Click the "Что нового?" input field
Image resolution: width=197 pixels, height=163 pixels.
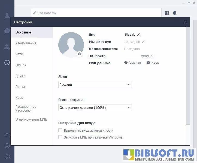click(96, 13)
